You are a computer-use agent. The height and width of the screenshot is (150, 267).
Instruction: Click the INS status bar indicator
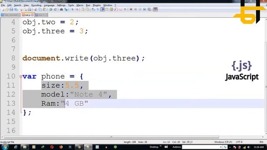[262, 142]
